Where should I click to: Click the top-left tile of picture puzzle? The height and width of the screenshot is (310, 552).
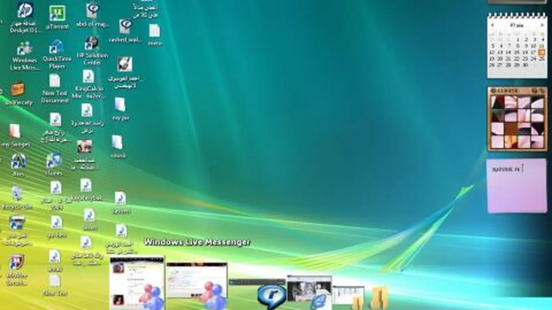(x=498, y=103)
